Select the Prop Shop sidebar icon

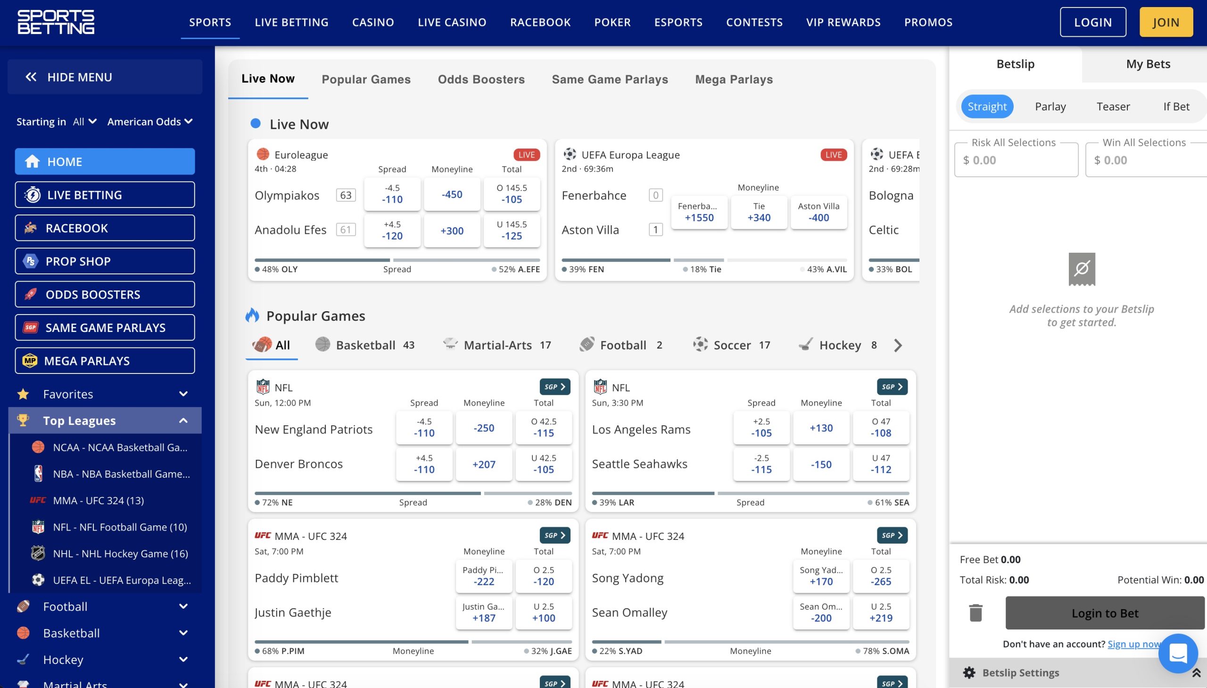point(30,261)
